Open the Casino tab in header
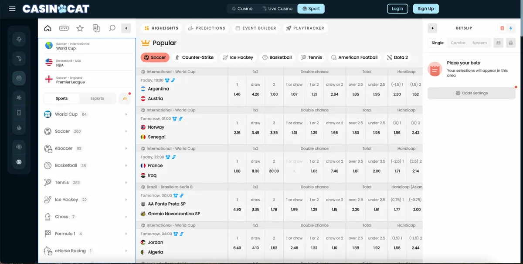Viewport: 523px width, 264px height. [242, 9]
